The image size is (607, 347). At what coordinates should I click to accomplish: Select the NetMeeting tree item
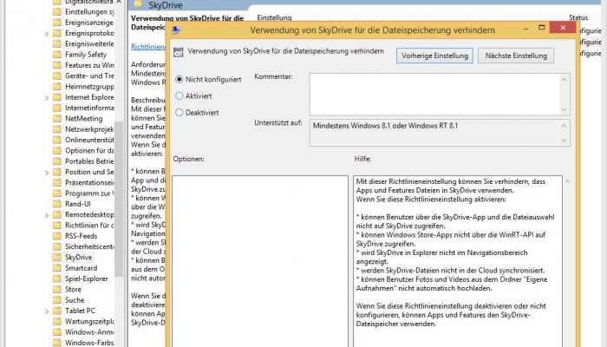pos(83,119)
